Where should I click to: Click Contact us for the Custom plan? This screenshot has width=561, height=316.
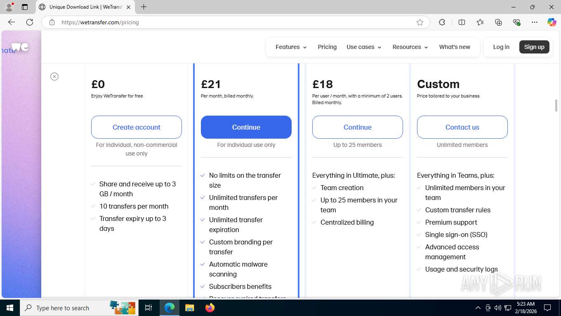point(462,127)
